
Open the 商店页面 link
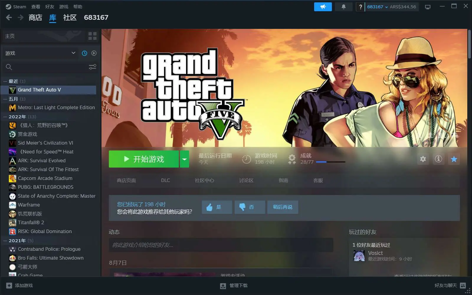[x=126, y=180]
